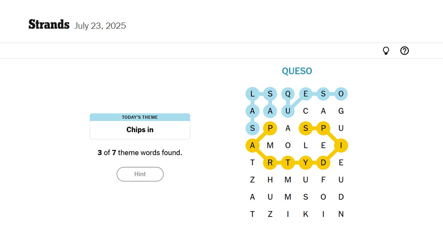Image resolution: width=443 pixels, height=249 pixels.
Task: Open the help question mark icon
Action: coord(404,51)
